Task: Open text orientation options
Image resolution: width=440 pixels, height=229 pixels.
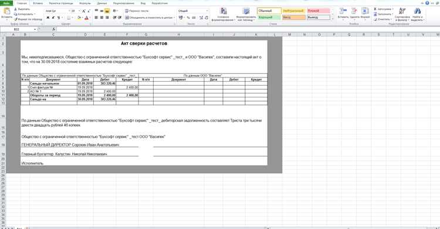Action: tap(116, 11)
